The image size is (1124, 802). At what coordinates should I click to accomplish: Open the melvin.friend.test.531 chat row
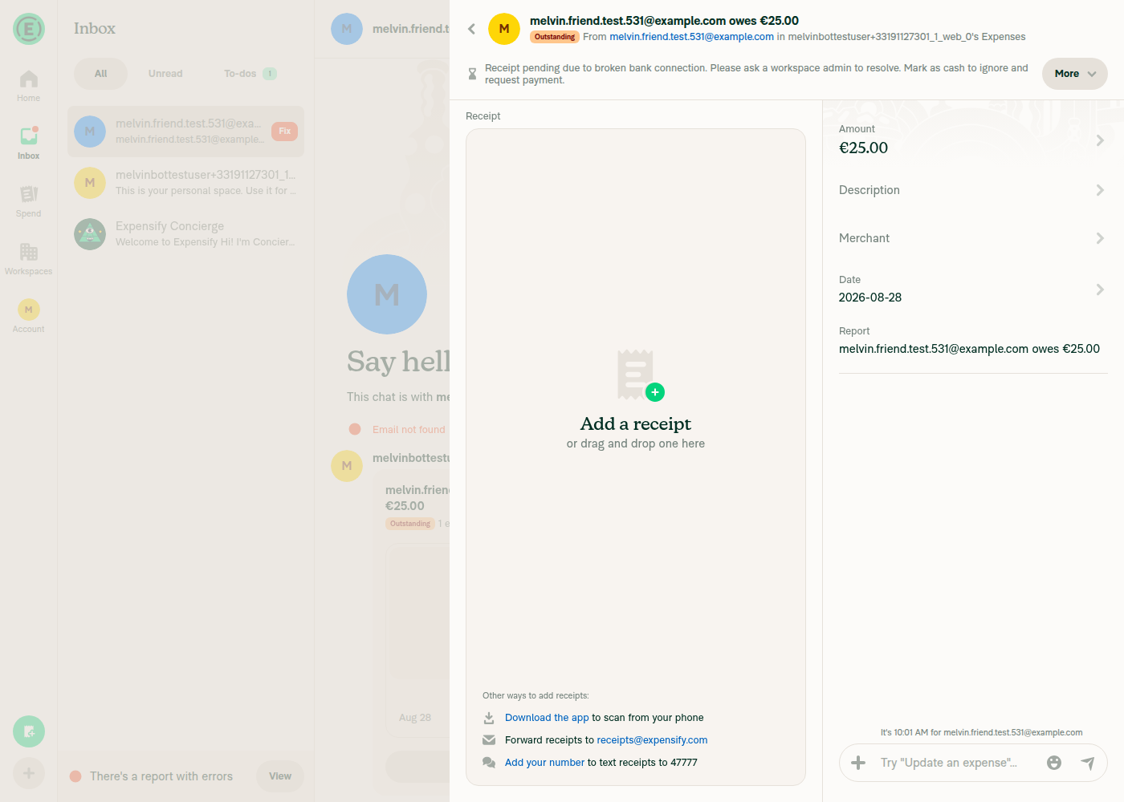tap(185, 132)
